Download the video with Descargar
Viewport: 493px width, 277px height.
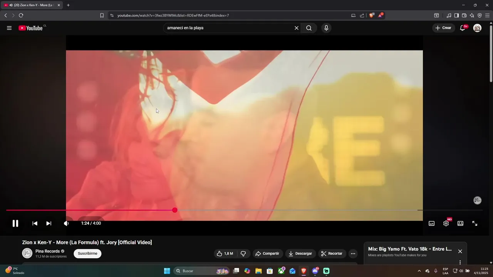301,254
